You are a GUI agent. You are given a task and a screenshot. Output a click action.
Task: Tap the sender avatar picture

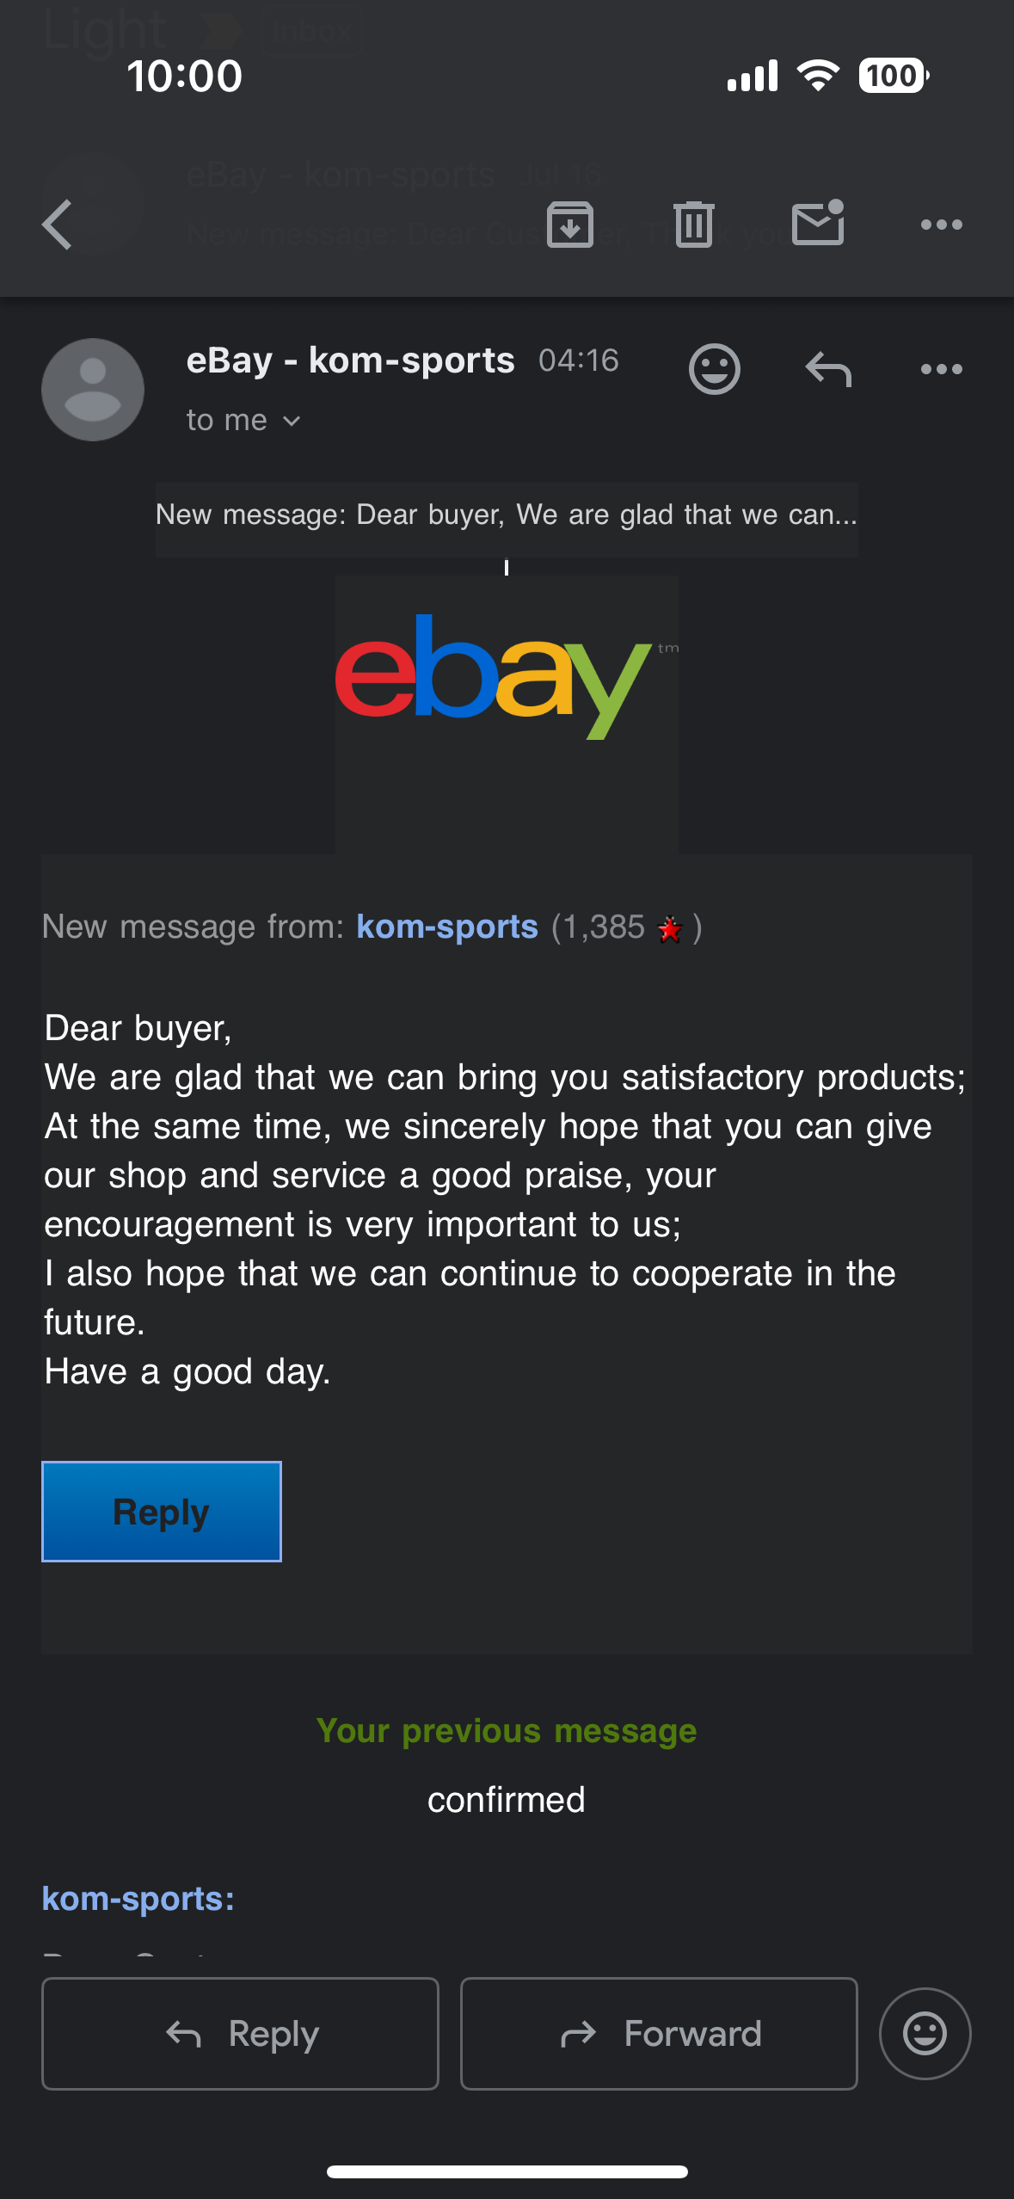click(x=93, y=390)
